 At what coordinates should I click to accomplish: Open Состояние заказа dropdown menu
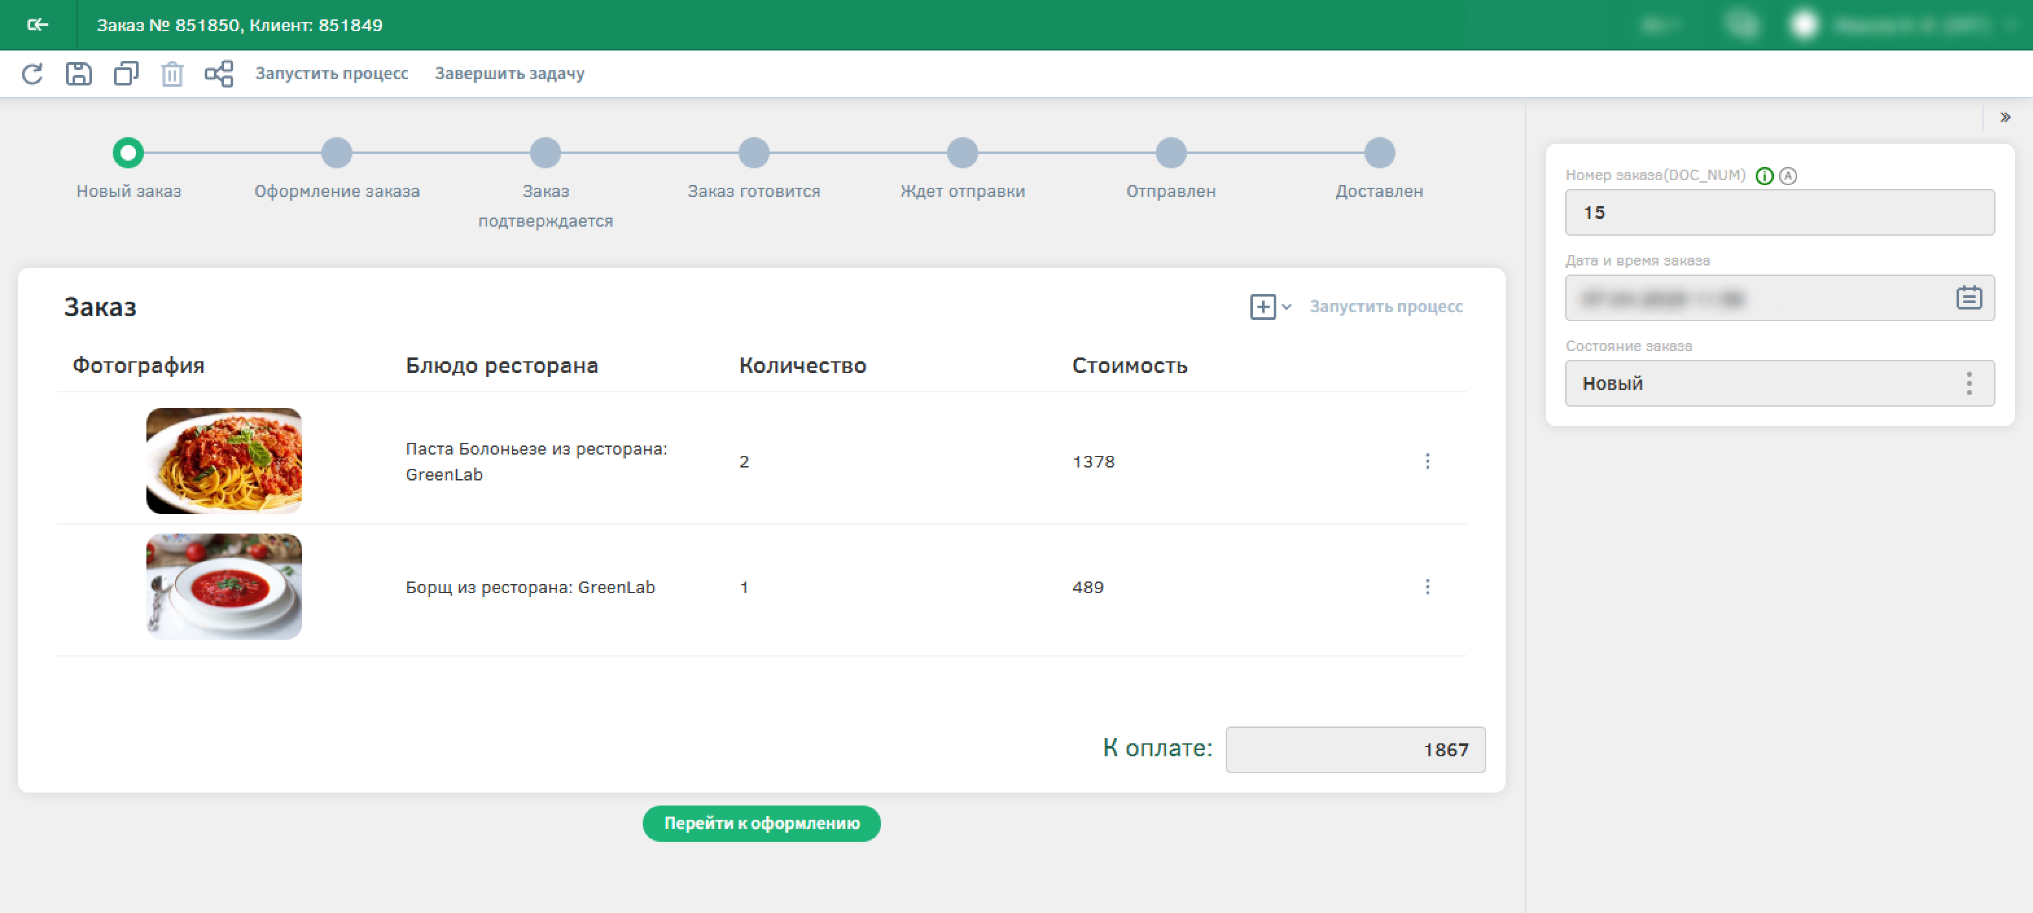click(x=1968, y=383)
